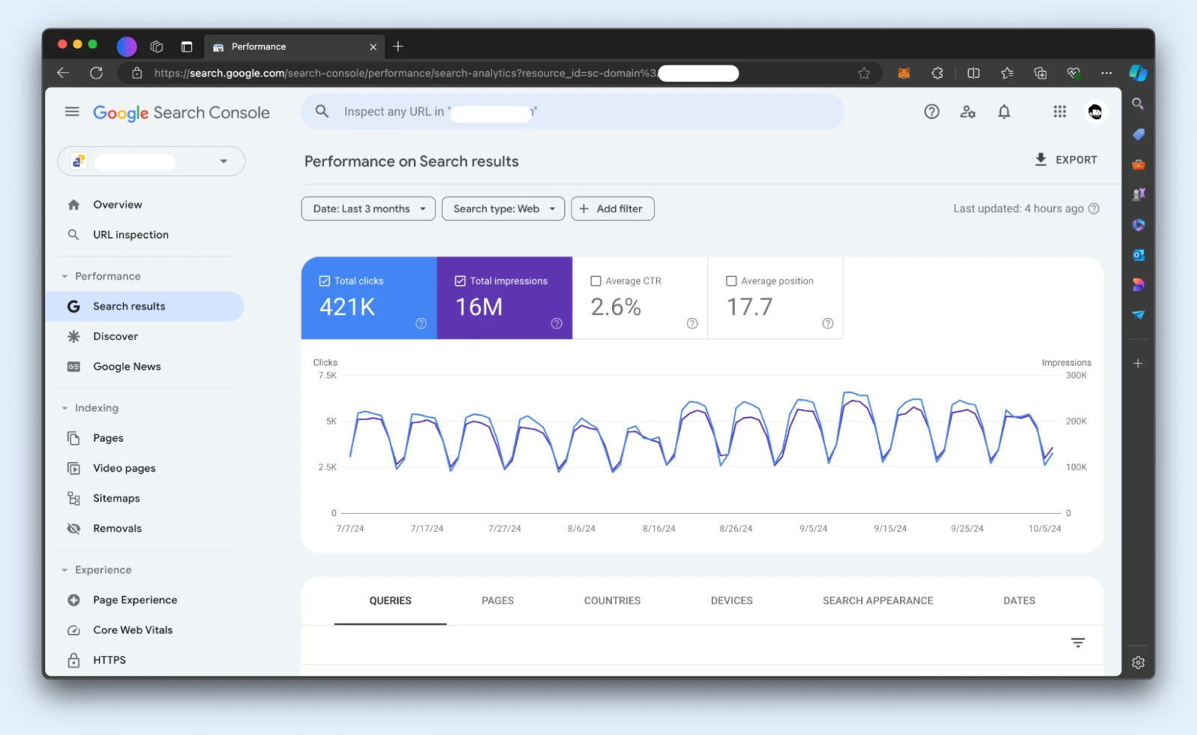Click the Inspect any URL search field
This screenshot has width=1197, height=735.
pyautogui.click(x=572, y=111)
